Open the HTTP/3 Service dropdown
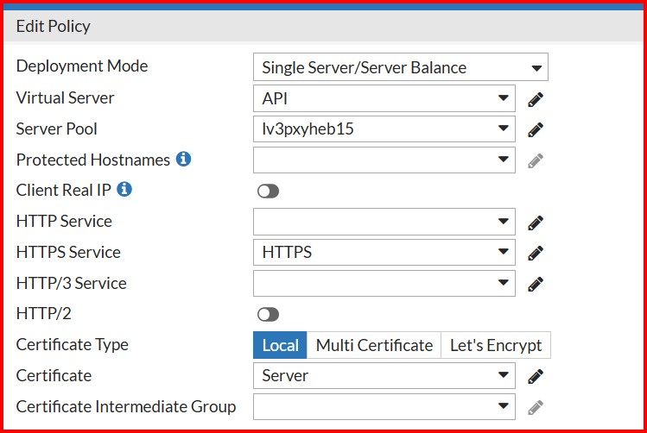This screenshot has height=433, width=647. (384, 283)
